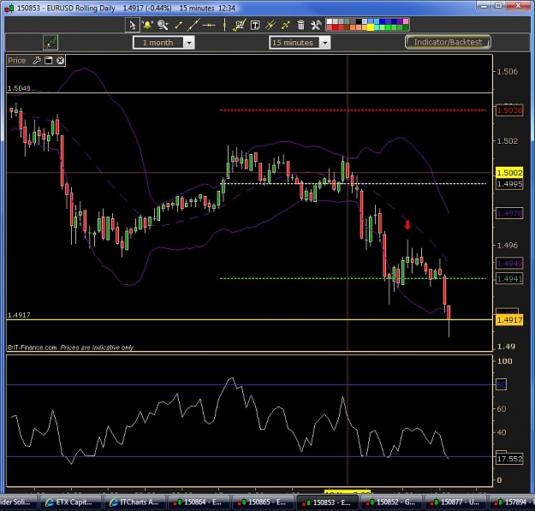Switch to 150852 taskbar chart window
The image size is (535, 511).
(390, 502)
